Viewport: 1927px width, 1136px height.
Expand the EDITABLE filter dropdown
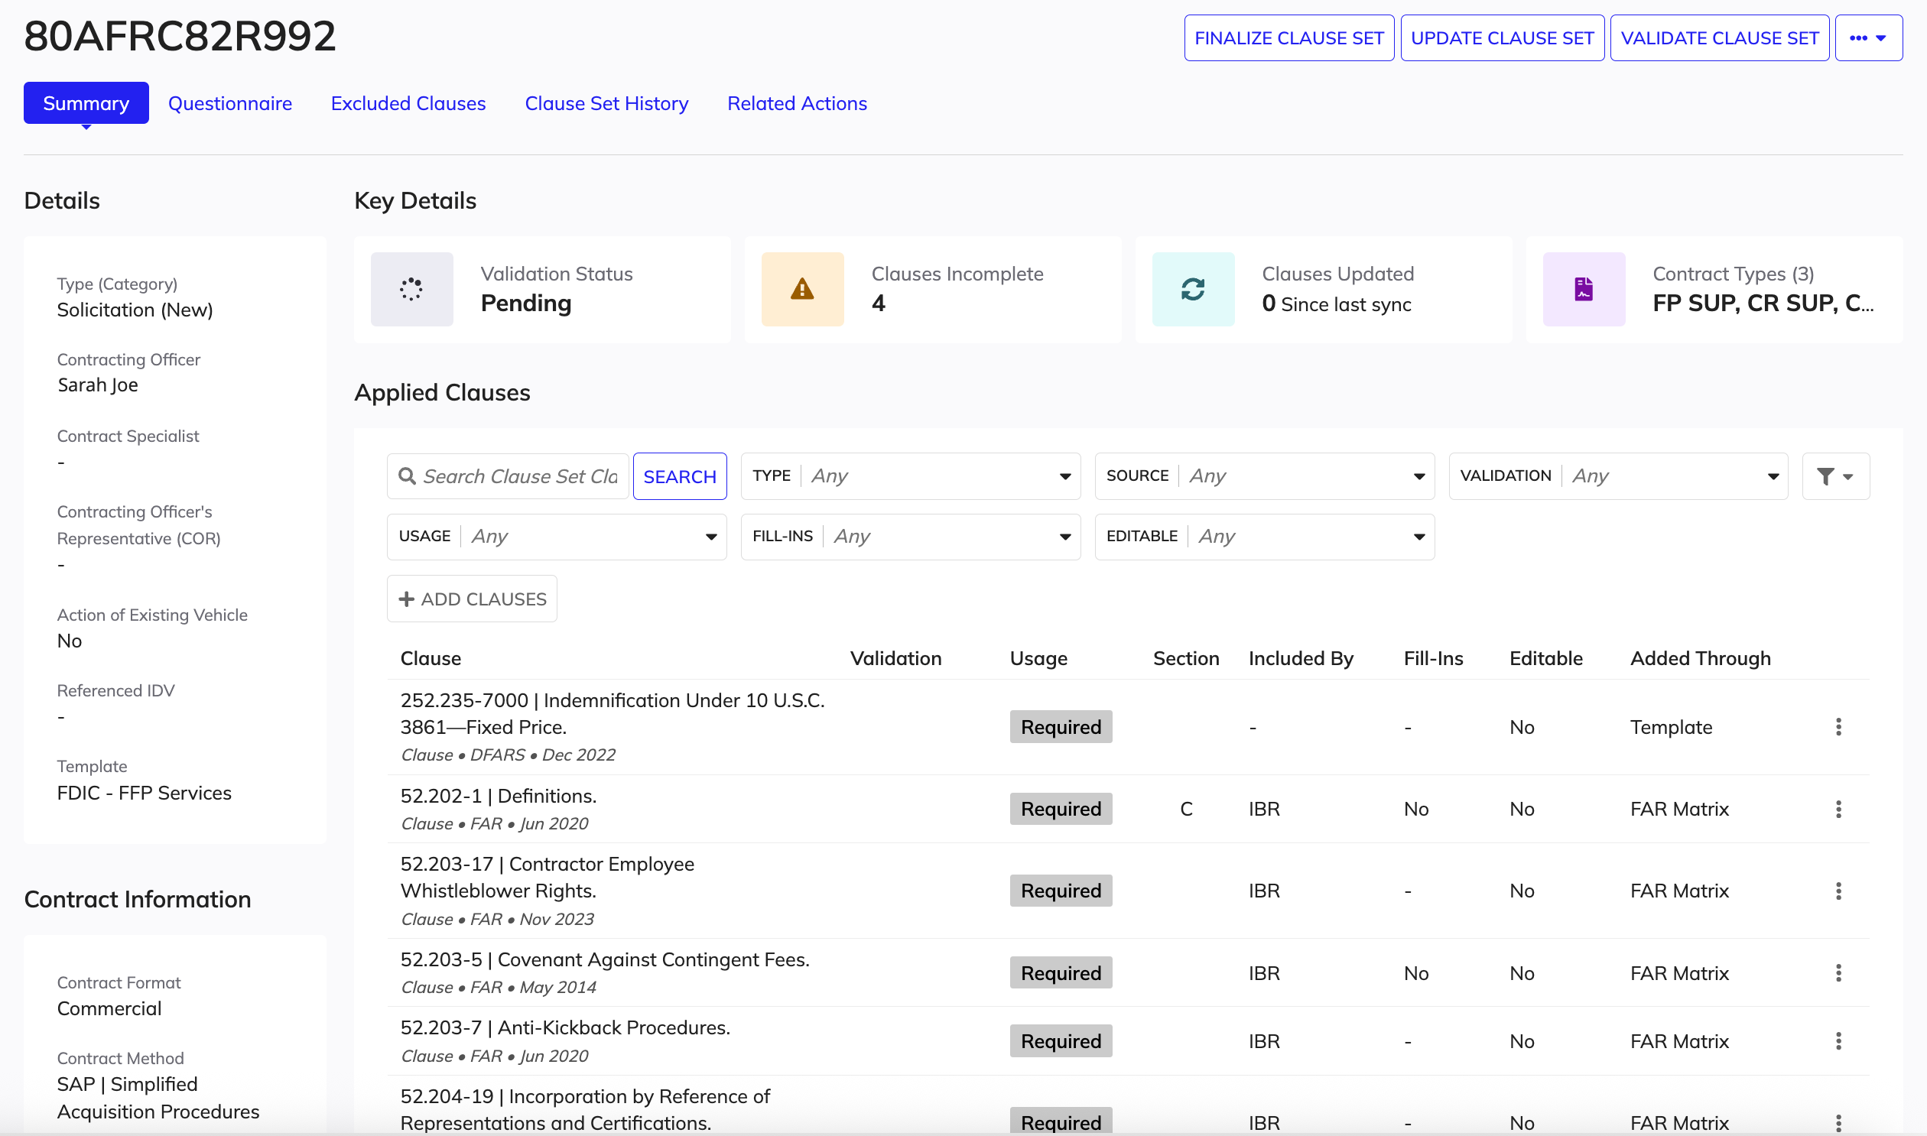tap(1264, 537)
